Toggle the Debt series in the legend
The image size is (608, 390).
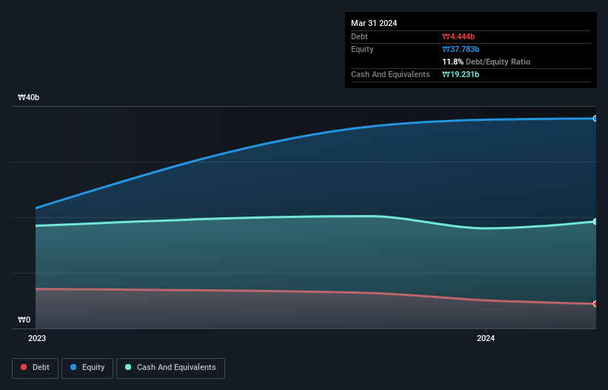pyautogui.click(x=36, y=368)
